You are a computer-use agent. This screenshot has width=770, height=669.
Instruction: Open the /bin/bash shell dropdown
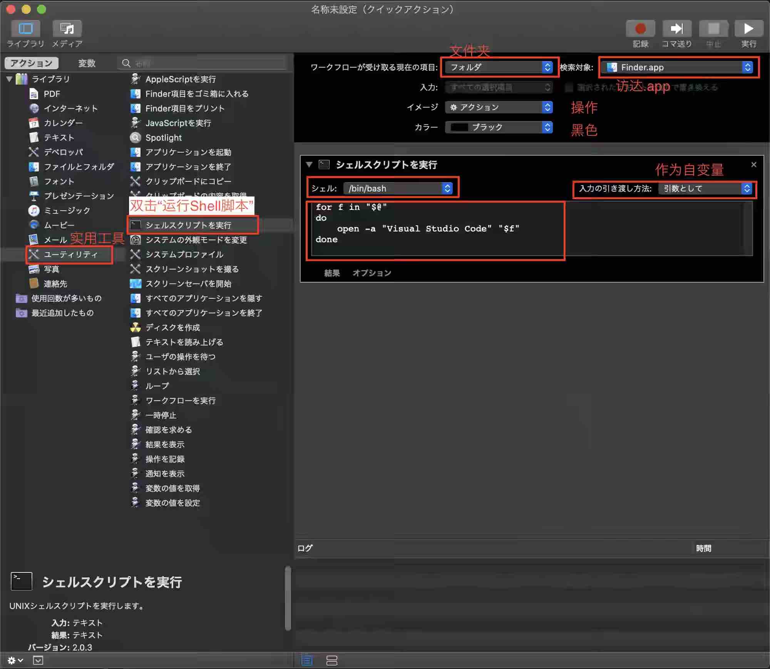click(398, 188)
